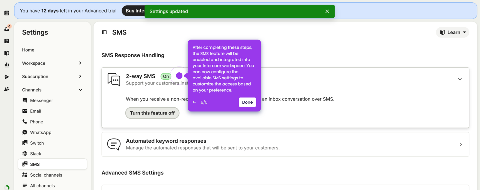This screenshot has height=190, width=480.
Task: Click the Done button in tour popup
Action: (x=247, y=102)
